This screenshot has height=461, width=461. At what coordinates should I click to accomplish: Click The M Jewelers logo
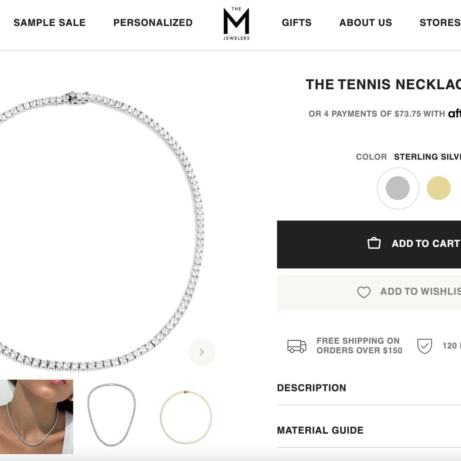point(236,23)
